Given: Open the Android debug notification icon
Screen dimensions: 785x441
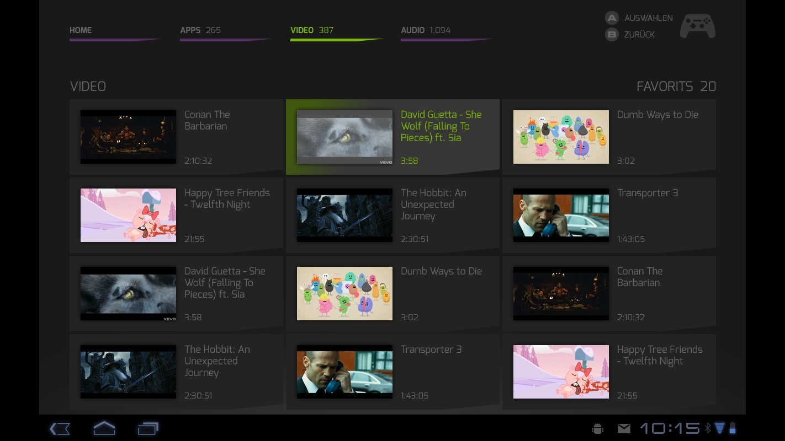Looking at the screenshot, I should coord(597,428).
